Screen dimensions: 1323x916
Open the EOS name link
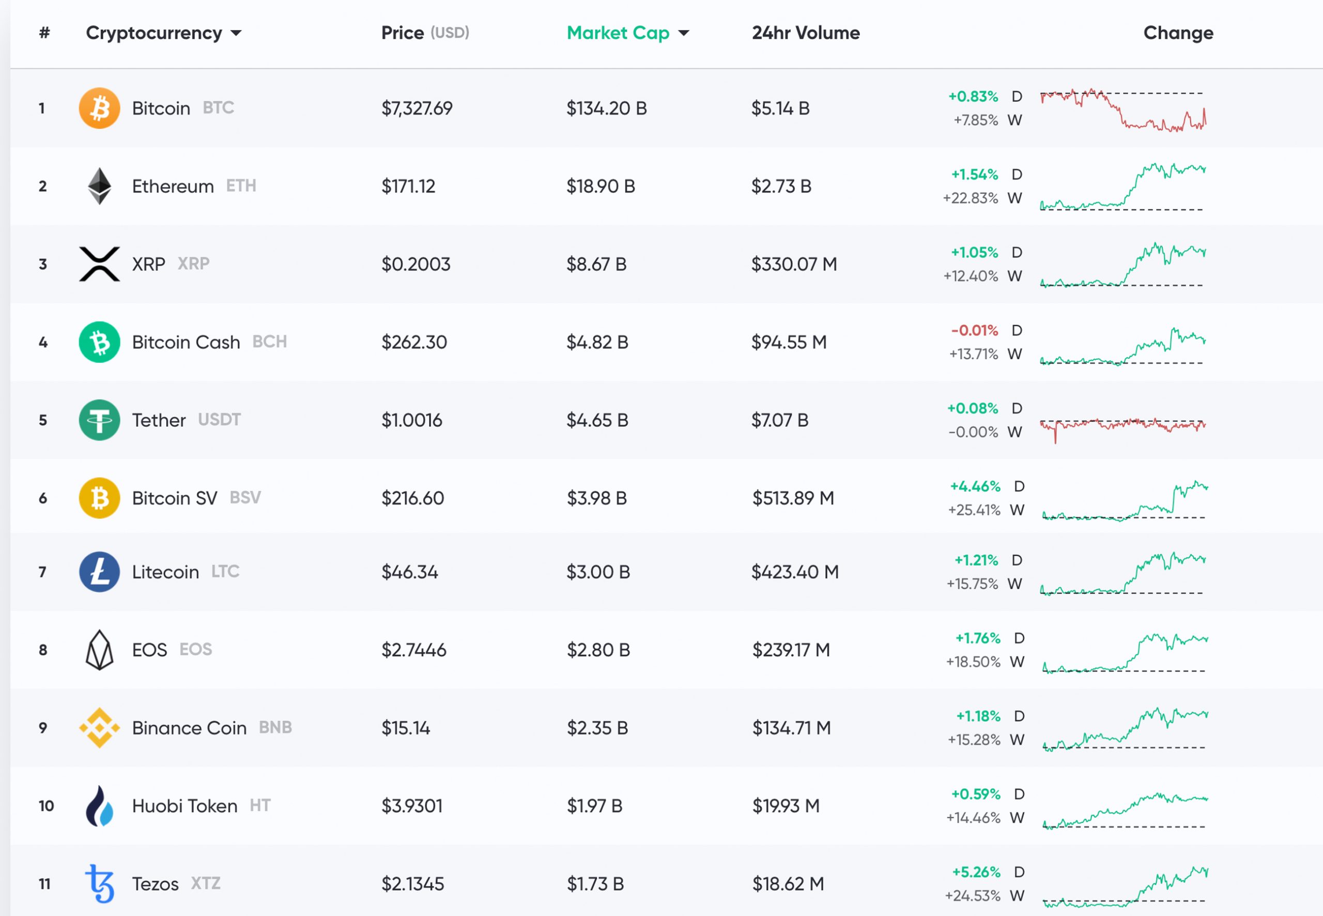point(149,650)
